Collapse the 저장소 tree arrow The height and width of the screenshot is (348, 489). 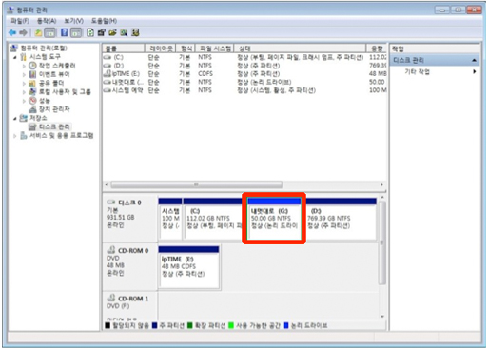tap(15, 119)
